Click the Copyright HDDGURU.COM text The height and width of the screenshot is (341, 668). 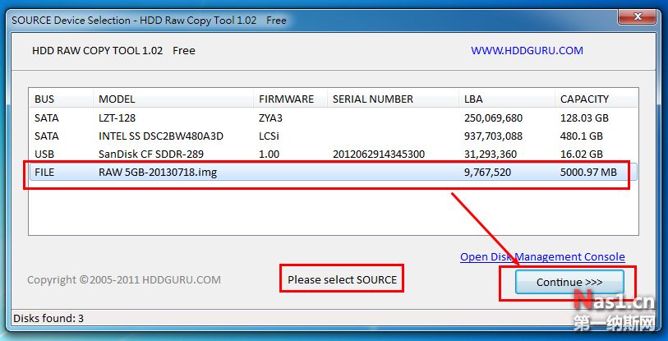click(x=124, y=280)
